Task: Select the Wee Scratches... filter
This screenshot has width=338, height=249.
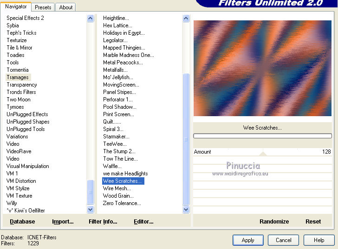Action: pos(123,181)
